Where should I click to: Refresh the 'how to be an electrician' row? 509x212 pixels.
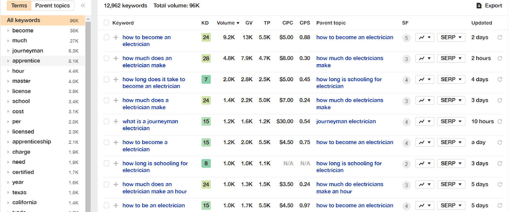point(500,205)
